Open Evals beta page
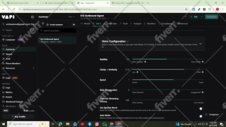The width and height of the screenshot is (226, 127). [x=10, y=78]
